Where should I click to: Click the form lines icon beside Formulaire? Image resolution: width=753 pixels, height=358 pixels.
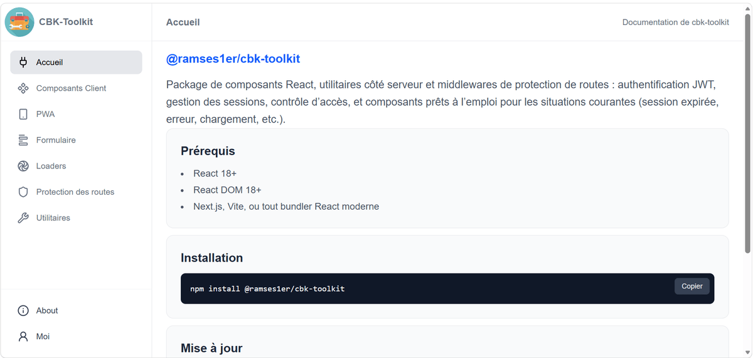click(x=23, y=140)
